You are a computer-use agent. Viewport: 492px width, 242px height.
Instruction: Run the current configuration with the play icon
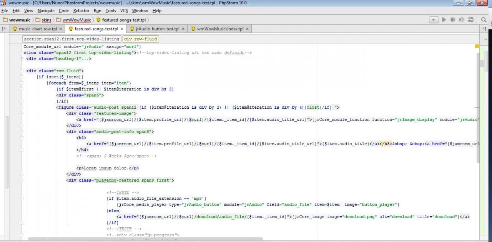tap(444, 20)
